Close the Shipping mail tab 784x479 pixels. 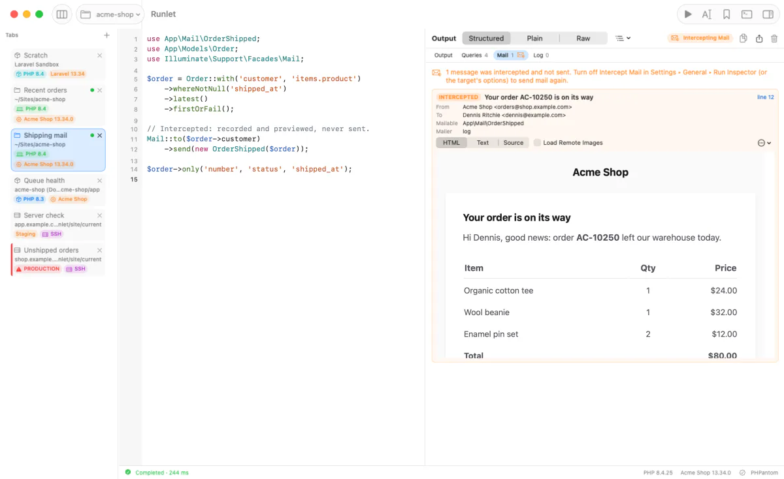pyautogui.click(x=100, y=135)
